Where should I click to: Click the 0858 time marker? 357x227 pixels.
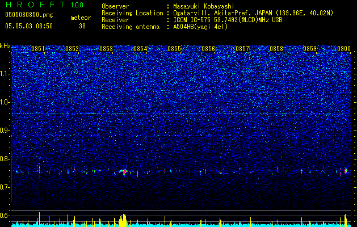(x=276, y=49)
